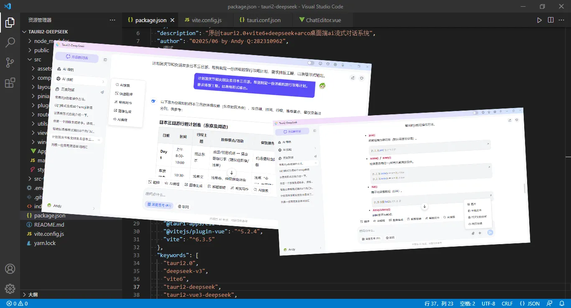Viewport: 571px width, 308px height.
Task: Change the UTF-8 encoding in the status bar
Action: click(488, 303)
